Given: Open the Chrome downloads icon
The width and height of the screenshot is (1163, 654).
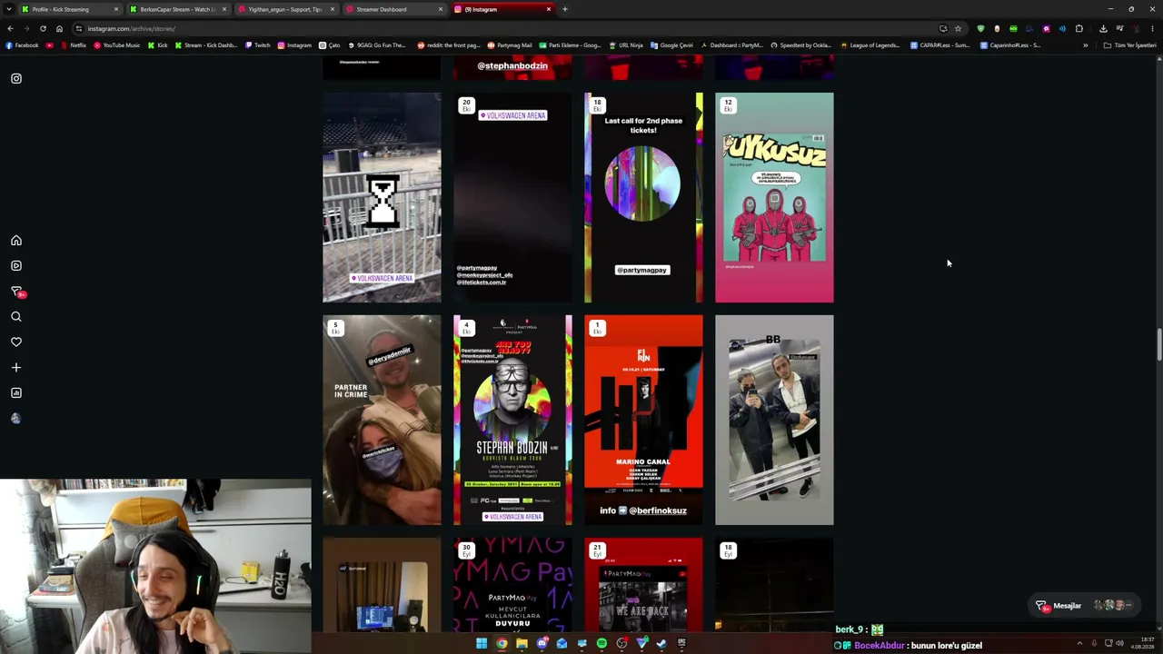Looking at the screenshot, I should point(1103,28).
